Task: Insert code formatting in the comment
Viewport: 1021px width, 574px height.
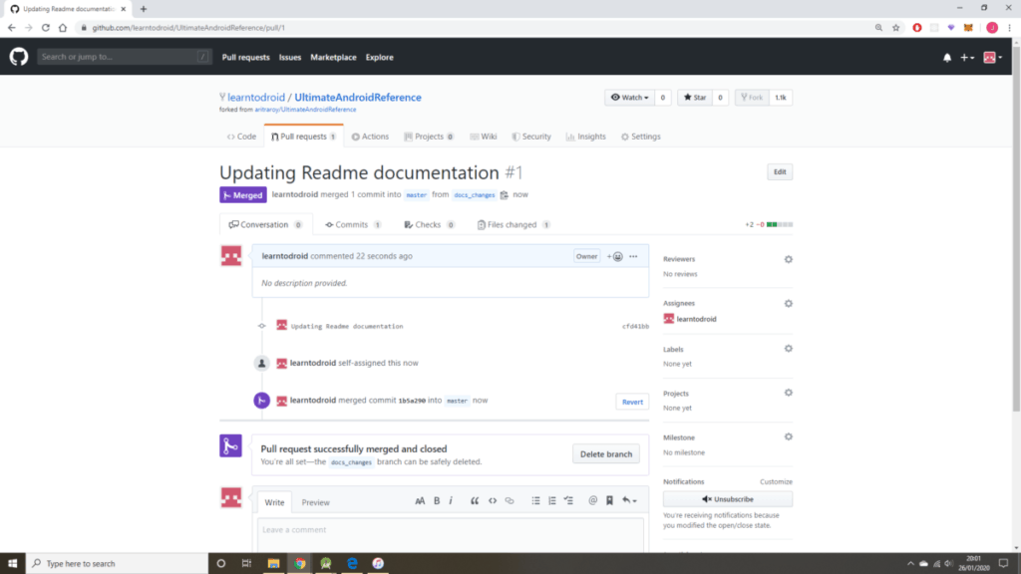Action: point(493,501)
